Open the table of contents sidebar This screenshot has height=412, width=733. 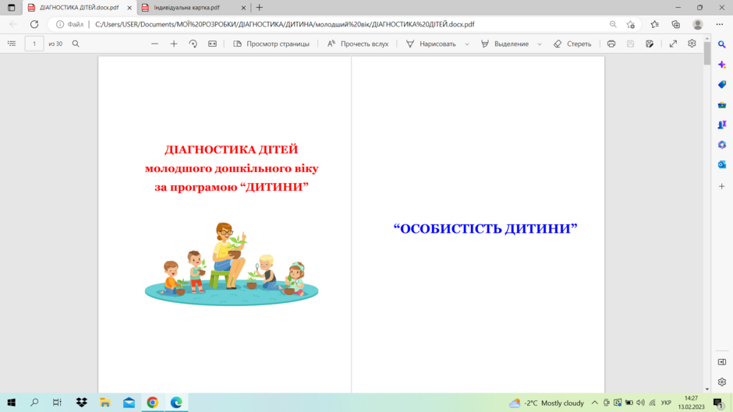pos(12,44)
